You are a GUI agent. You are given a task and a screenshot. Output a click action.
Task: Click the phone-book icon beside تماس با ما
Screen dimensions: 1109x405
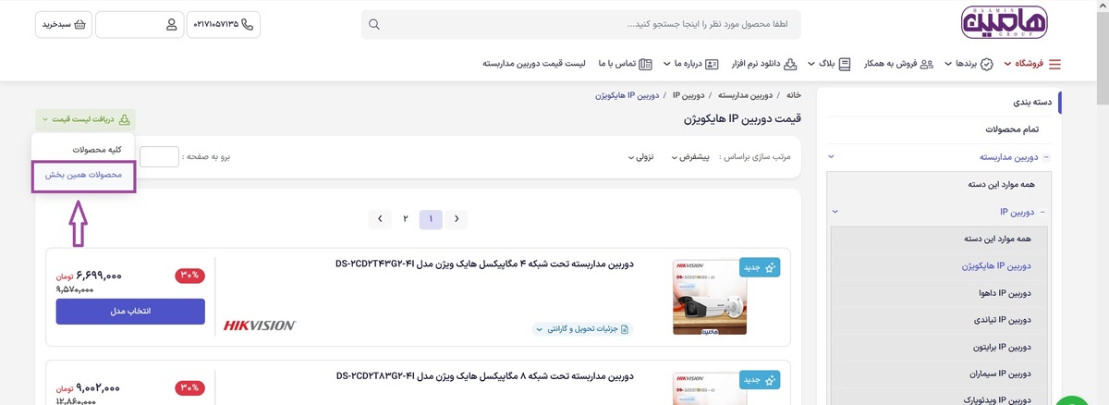pos(645,64)
